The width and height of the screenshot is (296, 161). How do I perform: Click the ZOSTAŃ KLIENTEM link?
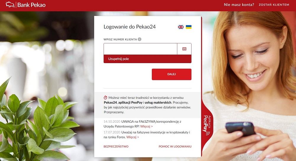click(x=274, y=5)
